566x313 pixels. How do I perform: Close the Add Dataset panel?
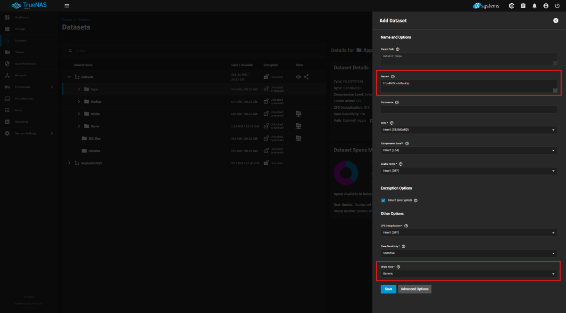click(x=556, y=21)
